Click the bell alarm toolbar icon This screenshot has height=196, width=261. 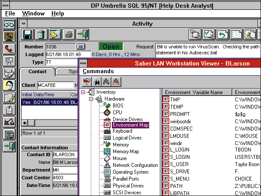click(55, 35)
